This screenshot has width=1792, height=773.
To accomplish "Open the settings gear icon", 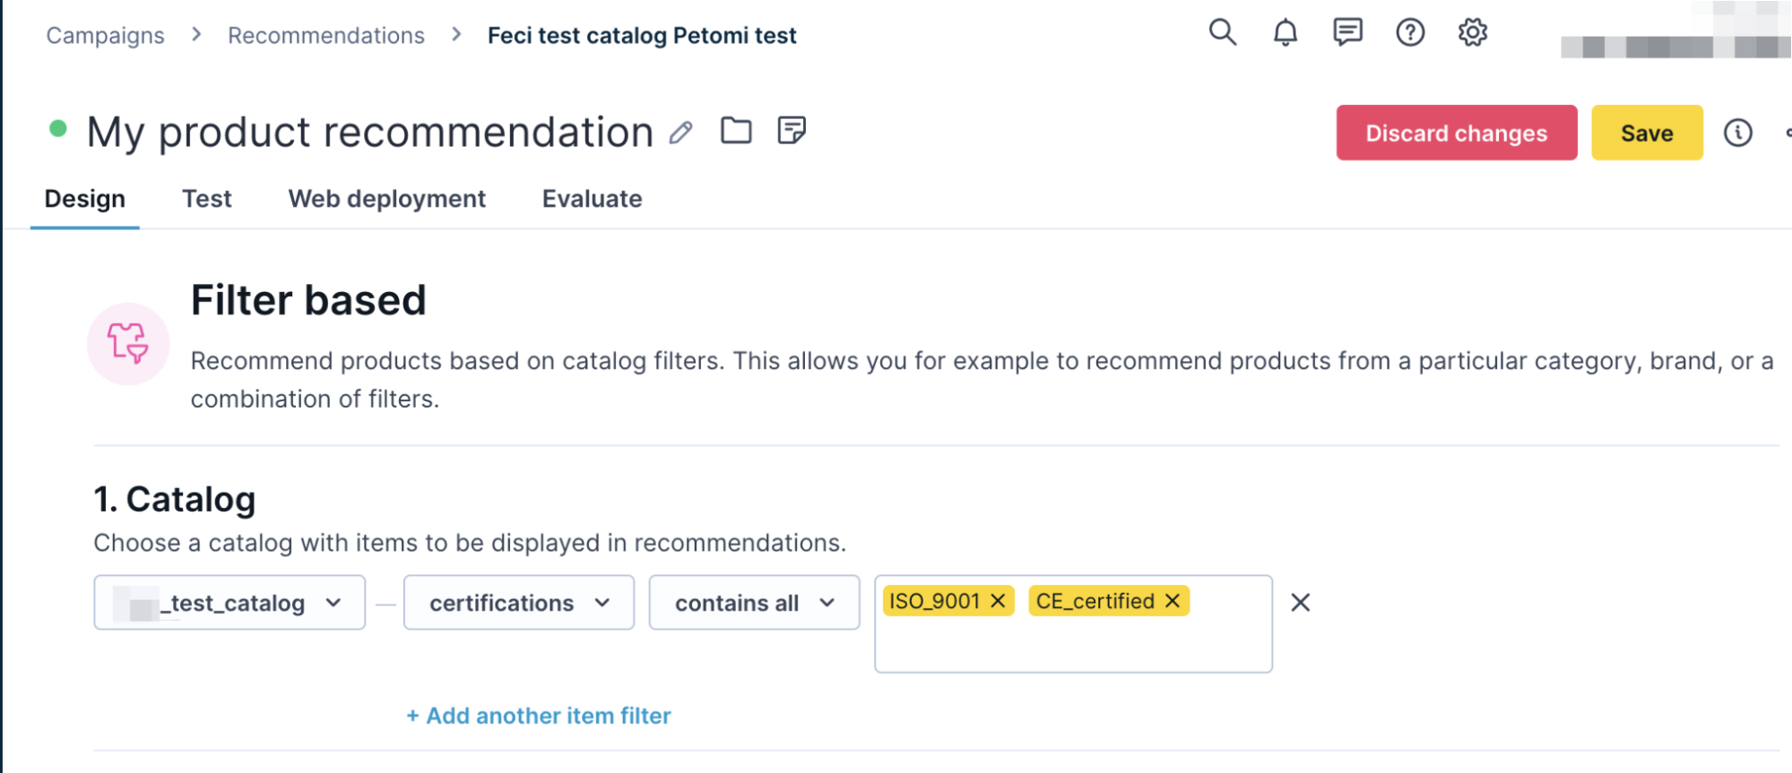I will [x=1472, y=33].
